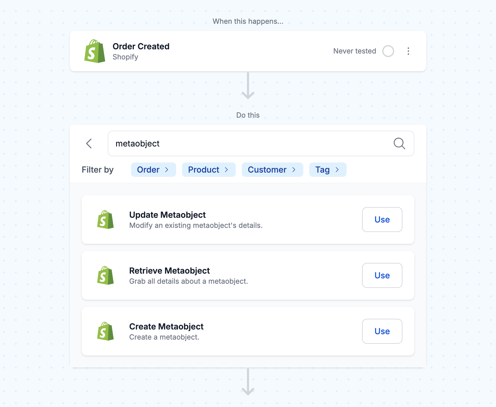The height and width of the screenshot is (407, 496).
Task: Select the Order Created trigger title
Action: point(141,46)
